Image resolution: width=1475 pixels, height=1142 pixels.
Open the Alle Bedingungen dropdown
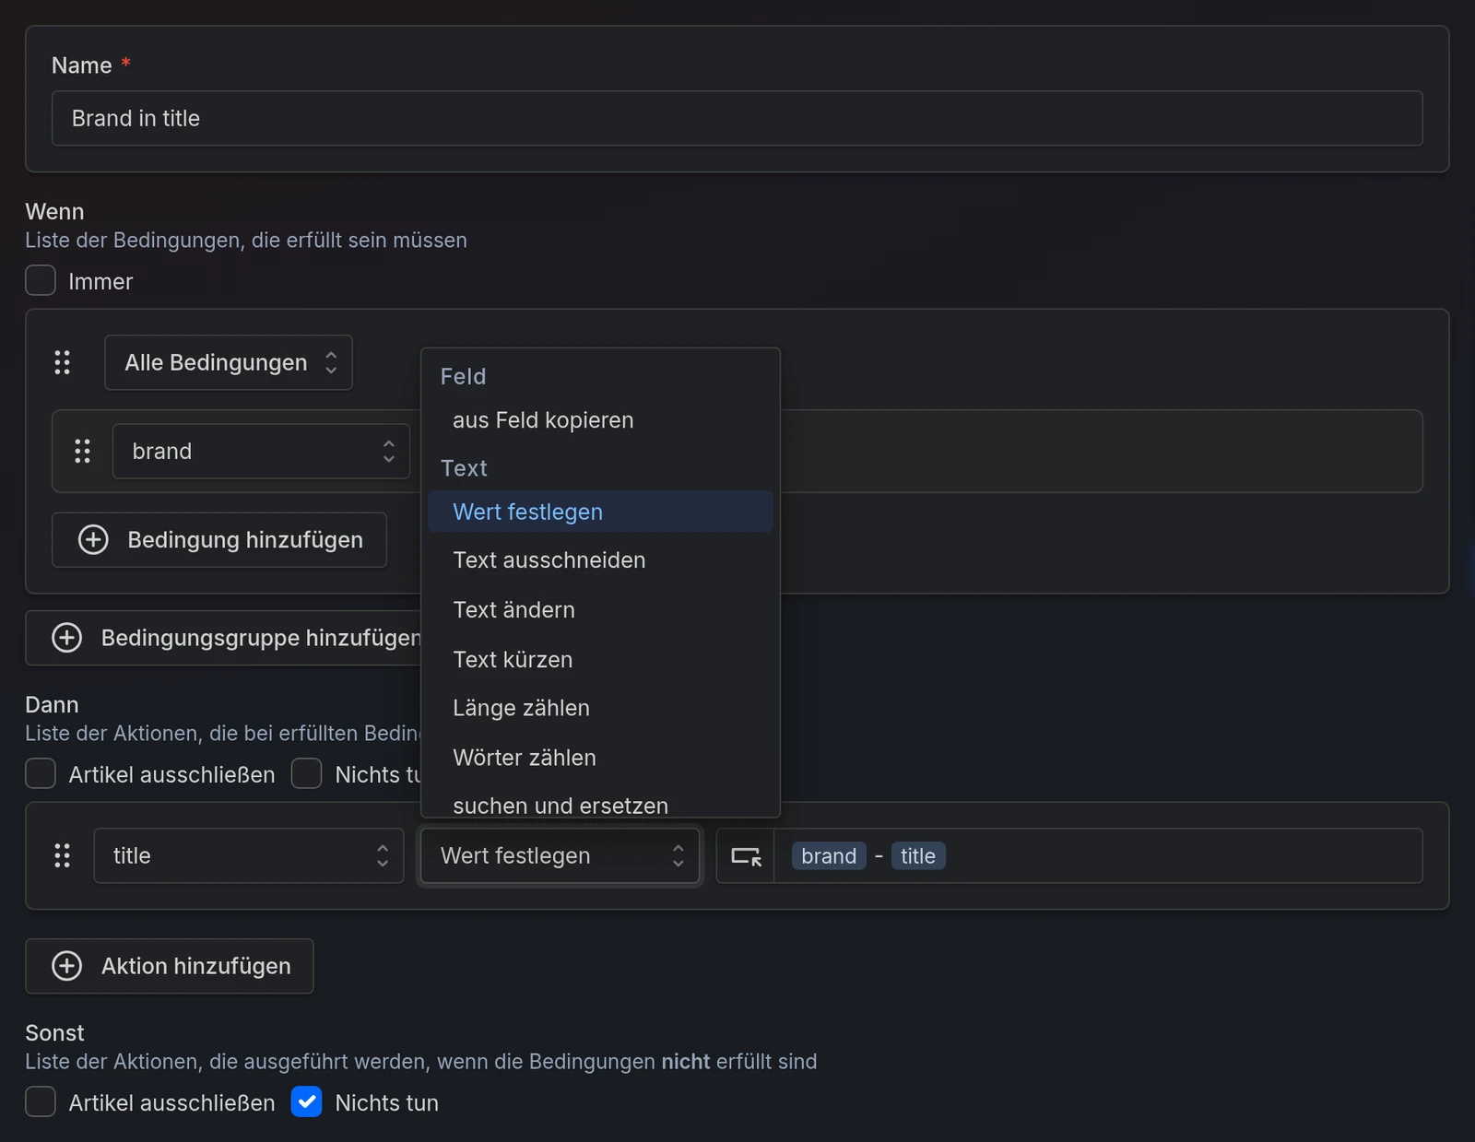(x=229, y=362)
